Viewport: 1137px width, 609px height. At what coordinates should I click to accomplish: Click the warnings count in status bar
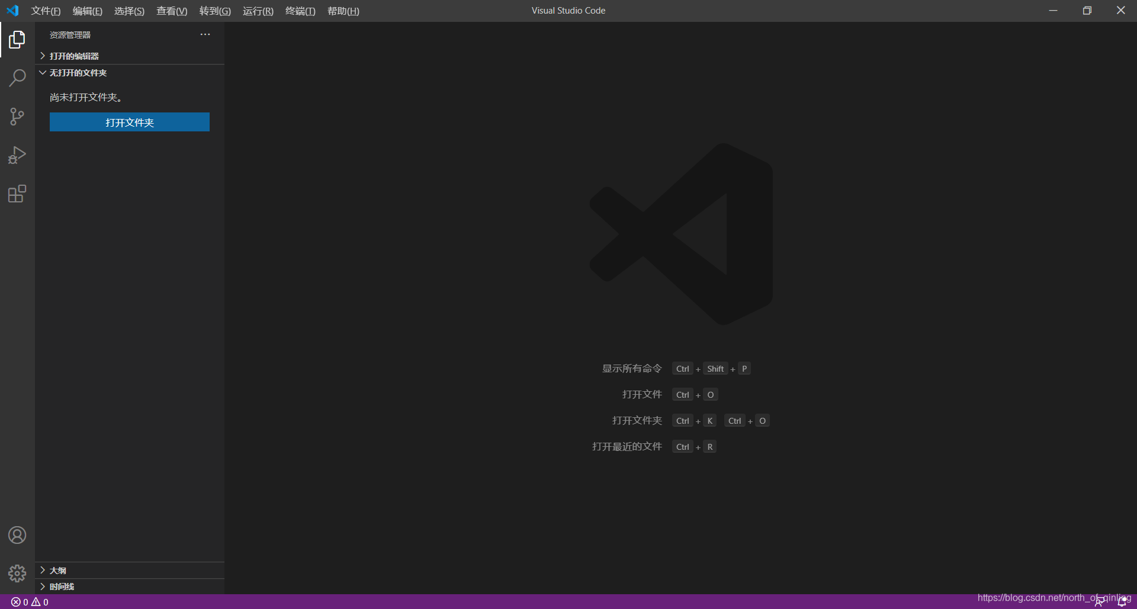click(40, 602)
